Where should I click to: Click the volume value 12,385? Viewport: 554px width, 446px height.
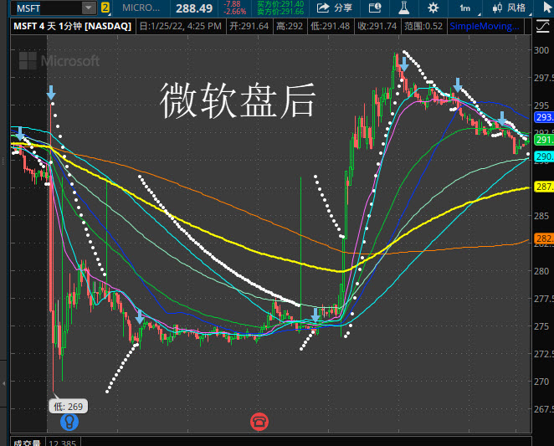tap(62, 443)
